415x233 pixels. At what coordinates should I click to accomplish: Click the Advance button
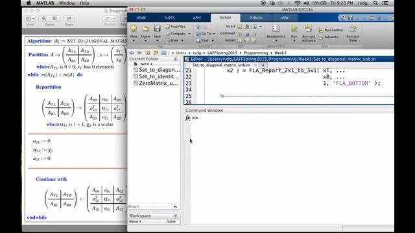tap(329, 37)
